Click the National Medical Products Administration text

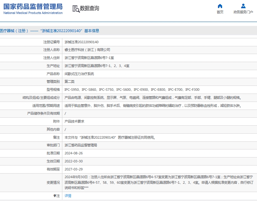(x=33, y=13)
